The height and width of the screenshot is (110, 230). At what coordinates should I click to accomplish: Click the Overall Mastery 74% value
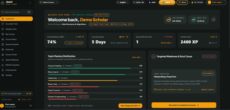[x=52, y=42]
